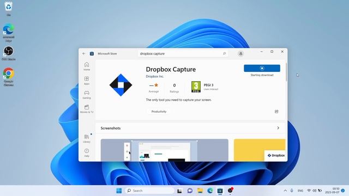Click the app description text
Image resolution: width=349 pixels, height=196 pixels.
pyautogui.click(x=178, y=100)
